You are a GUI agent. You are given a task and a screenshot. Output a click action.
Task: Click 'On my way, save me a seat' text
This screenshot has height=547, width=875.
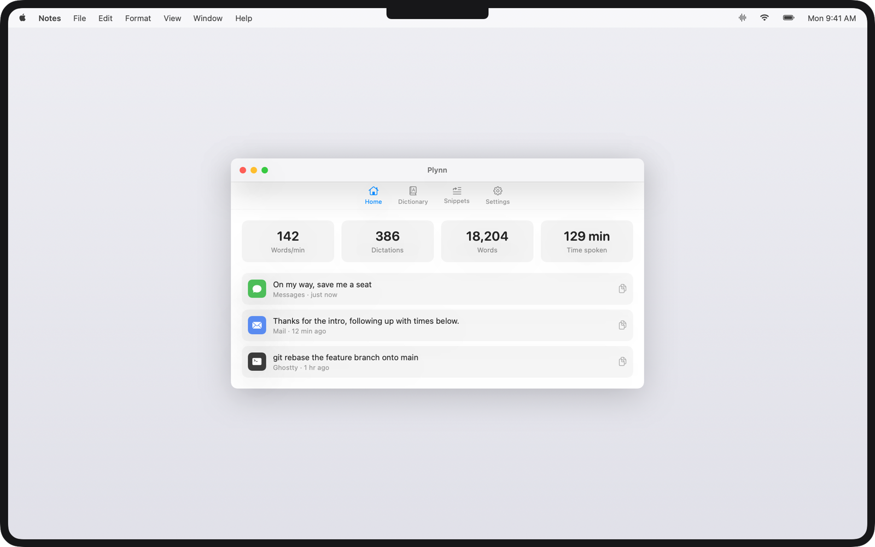coord(322,284)
